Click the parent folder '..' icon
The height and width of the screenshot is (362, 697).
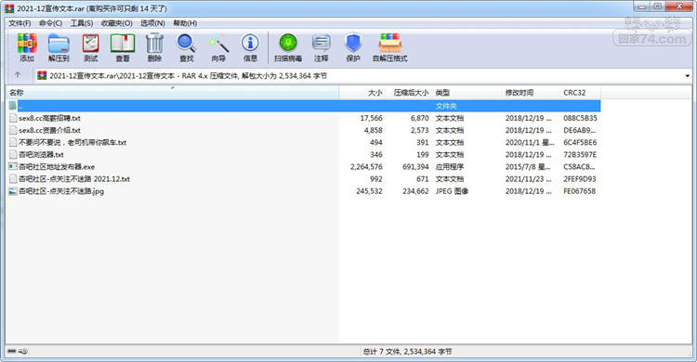13,106
